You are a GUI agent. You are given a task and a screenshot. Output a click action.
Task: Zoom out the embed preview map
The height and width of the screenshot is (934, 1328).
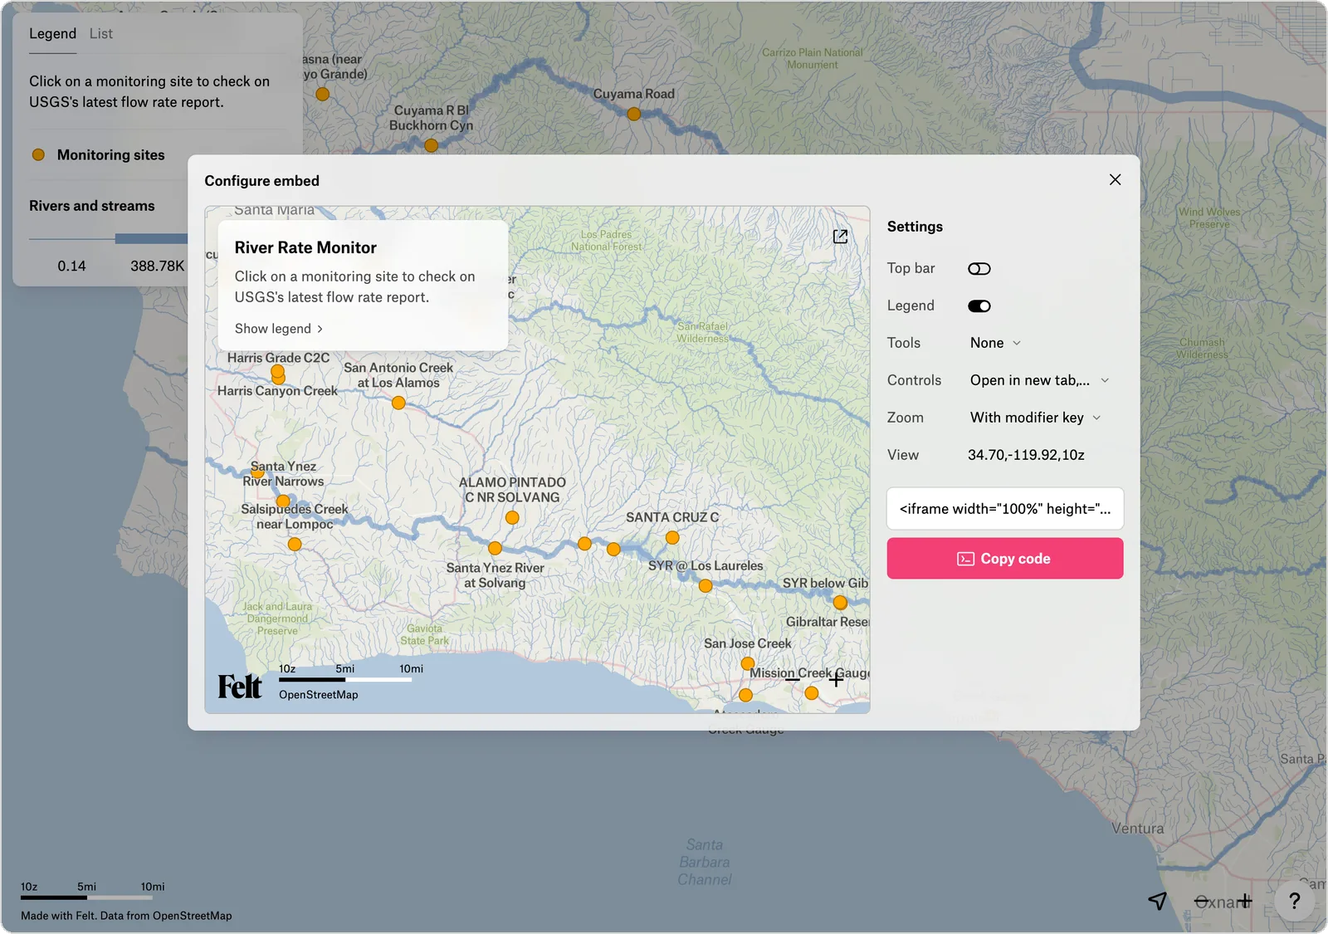click(x=793, y=679)
